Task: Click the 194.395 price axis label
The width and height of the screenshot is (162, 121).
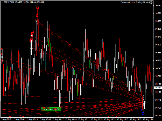Action: (x=158, y=116)
